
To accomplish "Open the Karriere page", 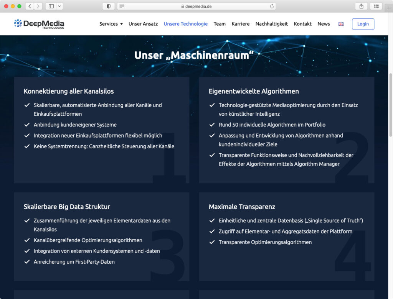I will (x=241, y=24).
